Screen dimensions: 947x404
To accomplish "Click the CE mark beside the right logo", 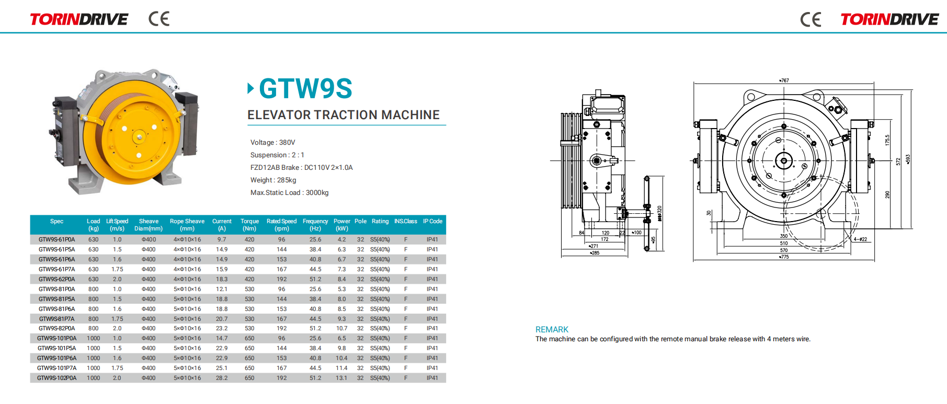I will 811,20.
